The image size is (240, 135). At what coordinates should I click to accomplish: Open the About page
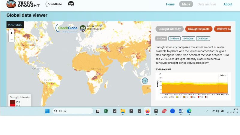click(228, 4)
